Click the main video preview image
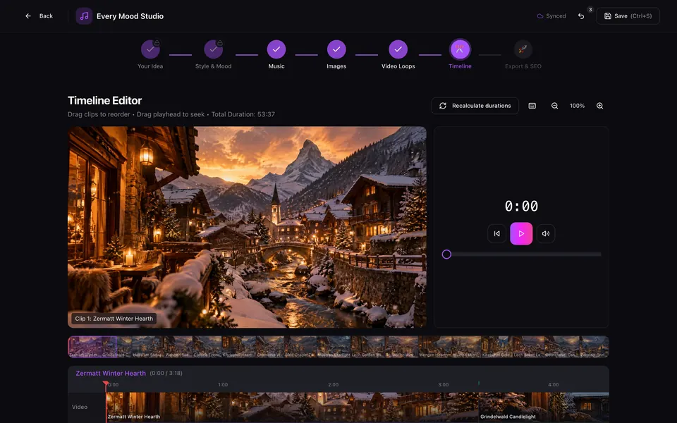 tap(247, 227)
